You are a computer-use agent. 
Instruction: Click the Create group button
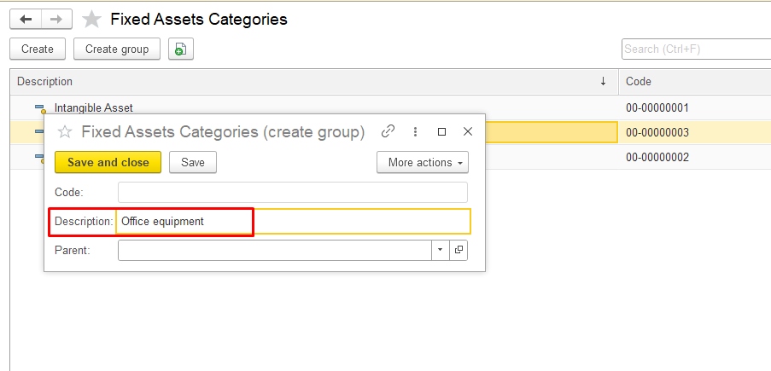pos(117,49)
